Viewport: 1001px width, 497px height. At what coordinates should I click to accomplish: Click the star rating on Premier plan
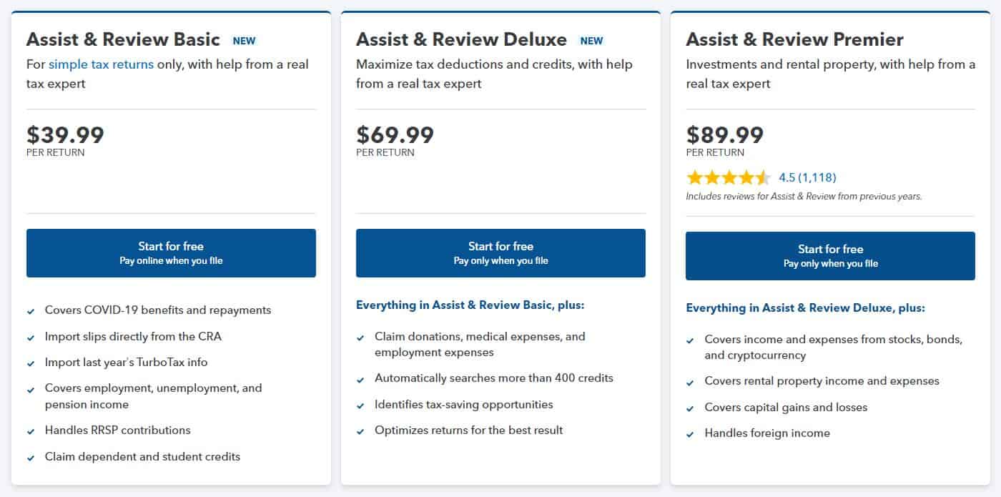coord(728,177)
